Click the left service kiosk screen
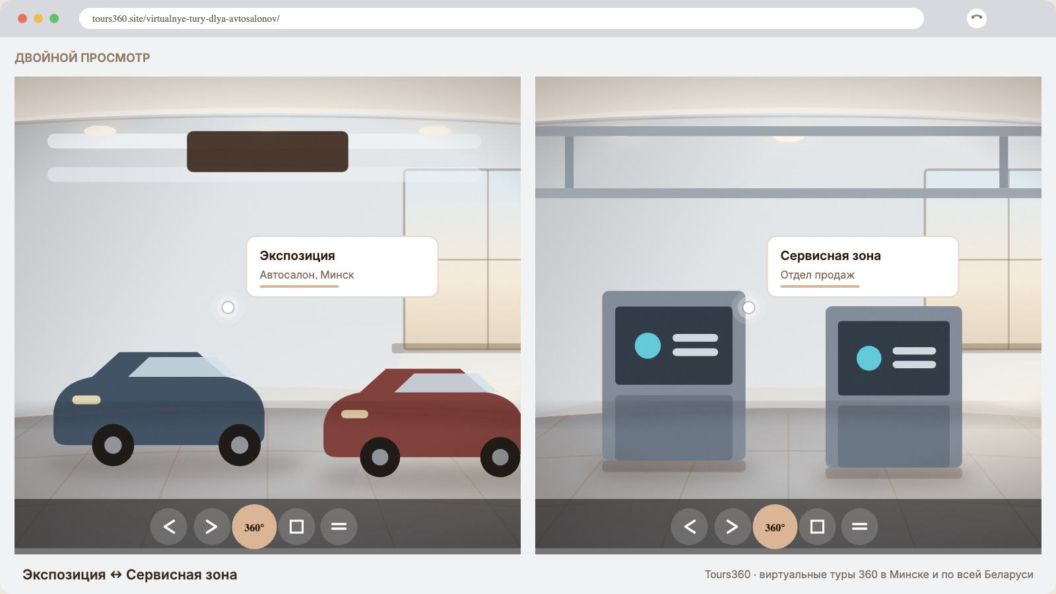The image size is (1056, 594). (x=674, y=345)
